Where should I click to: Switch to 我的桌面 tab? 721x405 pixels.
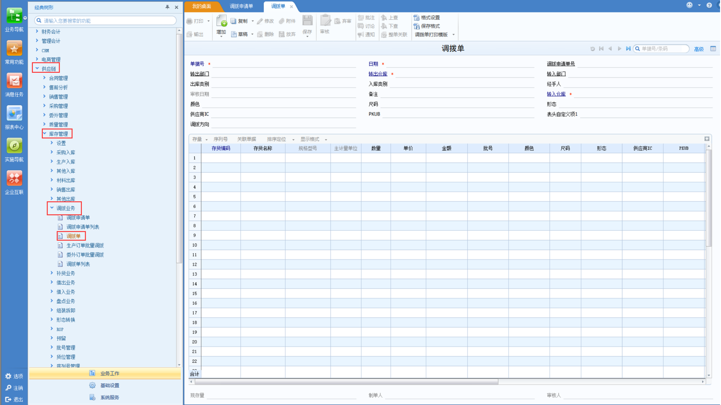[202, 6]
